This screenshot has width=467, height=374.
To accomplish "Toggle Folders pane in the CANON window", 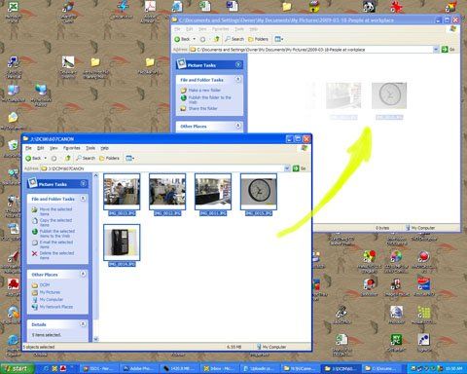I will (x=109, y=158).
